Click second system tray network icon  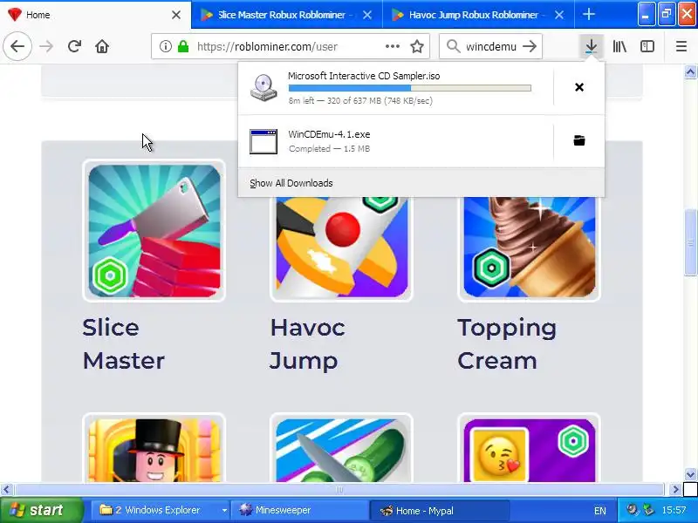point(648,510)
